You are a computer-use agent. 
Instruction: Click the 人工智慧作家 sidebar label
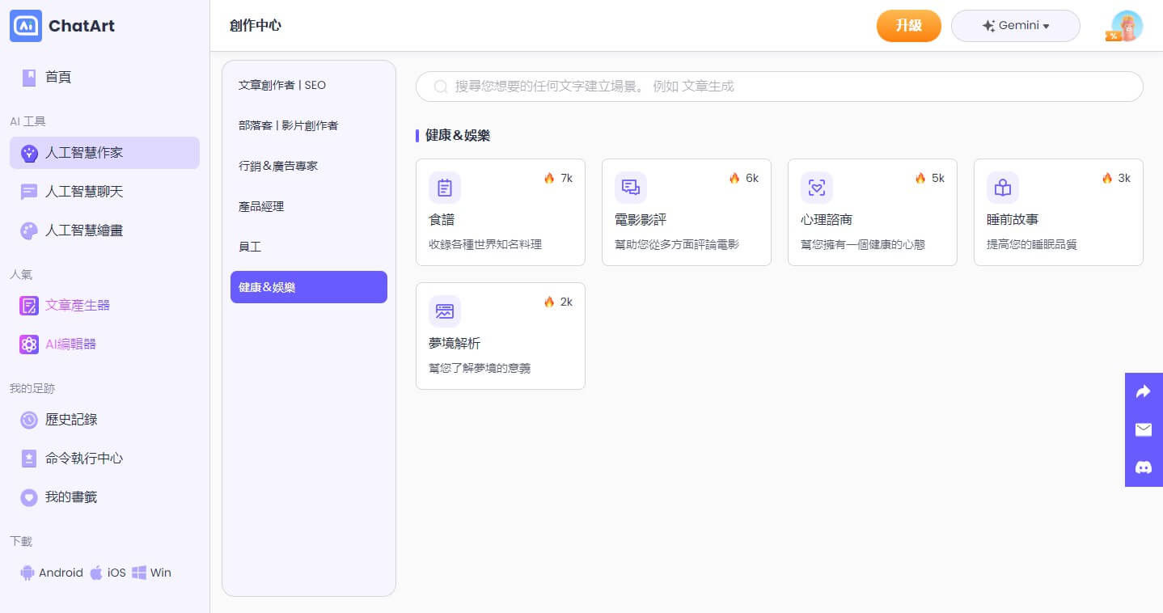pos(84,153)
